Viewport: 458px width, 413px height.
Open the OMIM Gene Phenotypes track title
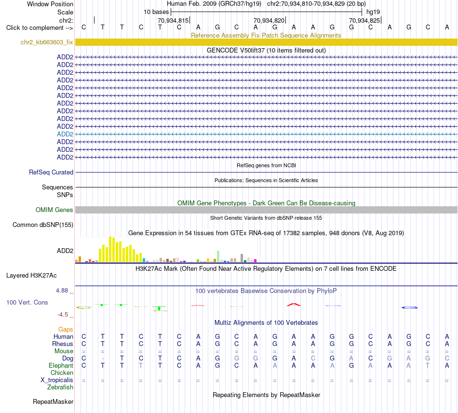(266, 203)
